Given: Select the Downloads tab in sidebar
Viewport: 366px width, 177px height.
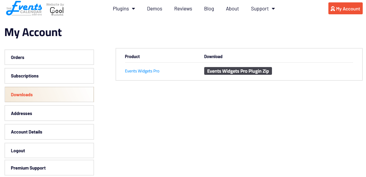Looking at the screenshot, I should (x=49, y=94).
